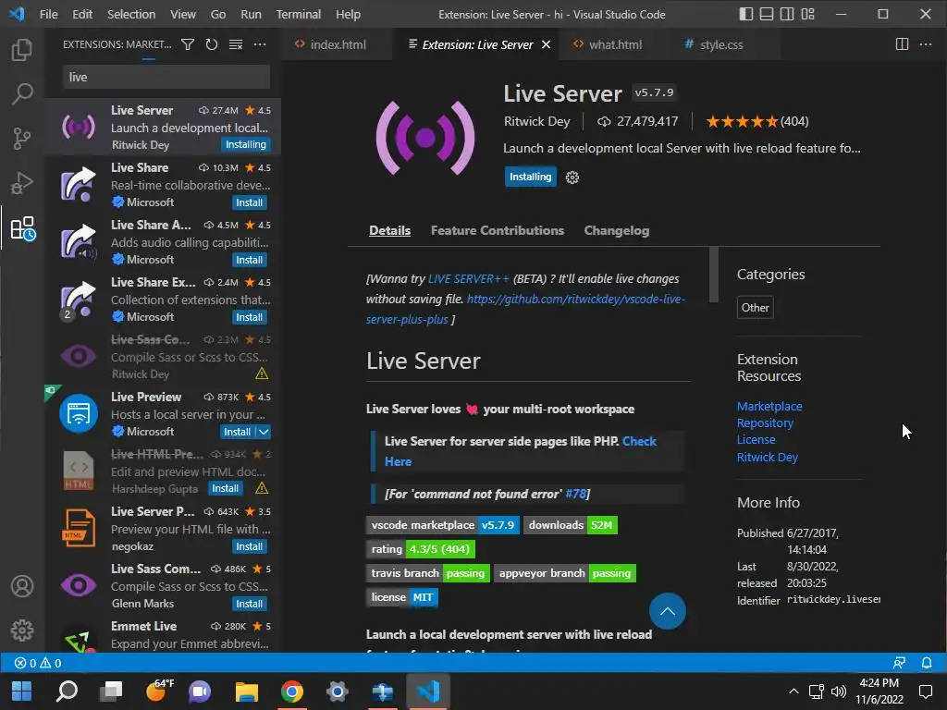Switch to the index.html tab
This screenshot has height=710, width=947.
click(338, 44)
